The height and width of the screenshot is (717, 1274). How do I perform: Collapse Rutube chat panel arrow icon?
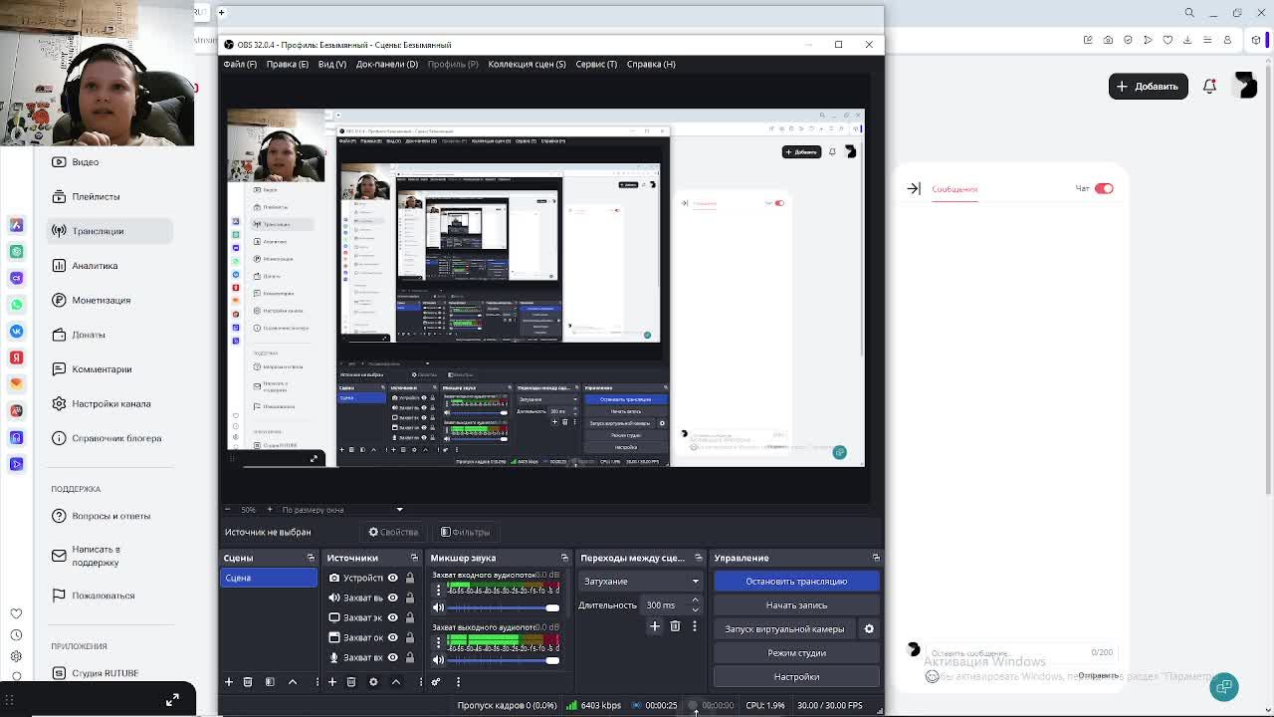(x=914, y=188)
